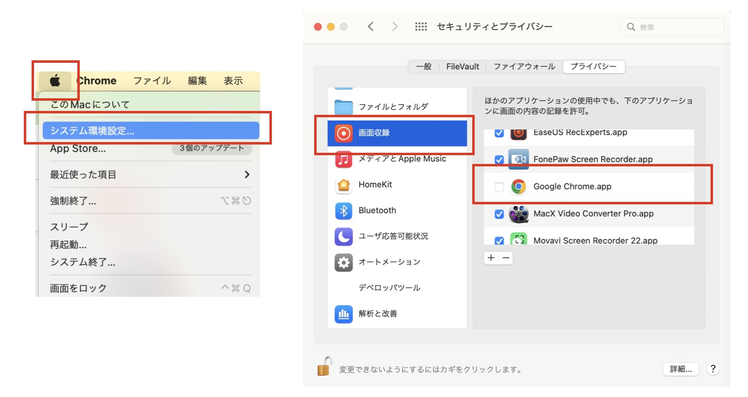
Task: Click the padlock icon to lock
Action: tap(324, 366)
